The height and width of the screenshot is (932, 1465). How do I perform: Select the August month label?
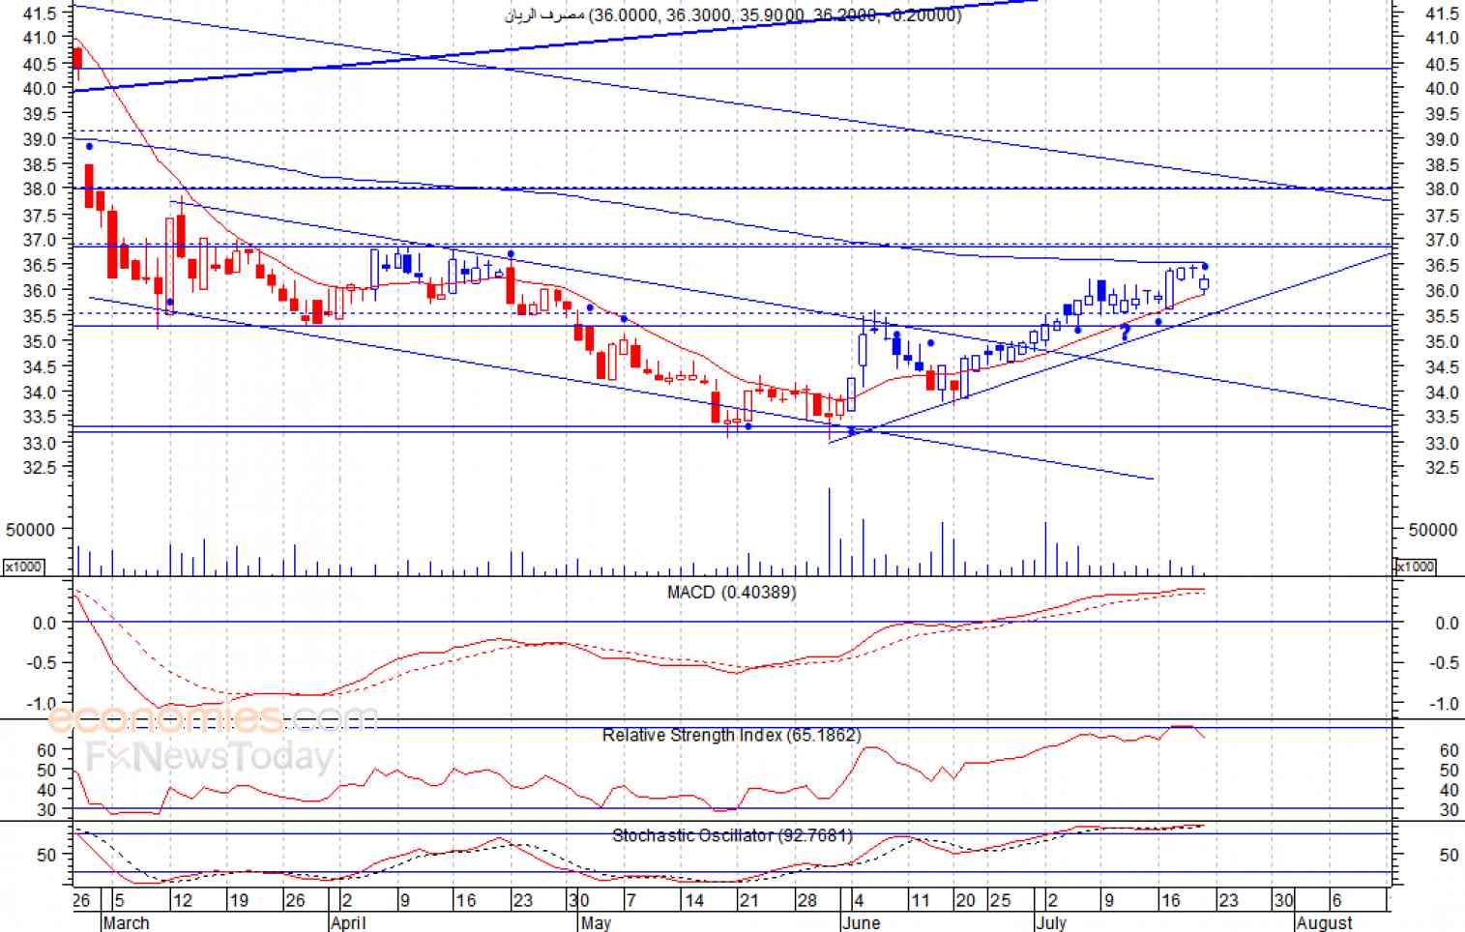pyautogui.click(x=1325, y=922)
